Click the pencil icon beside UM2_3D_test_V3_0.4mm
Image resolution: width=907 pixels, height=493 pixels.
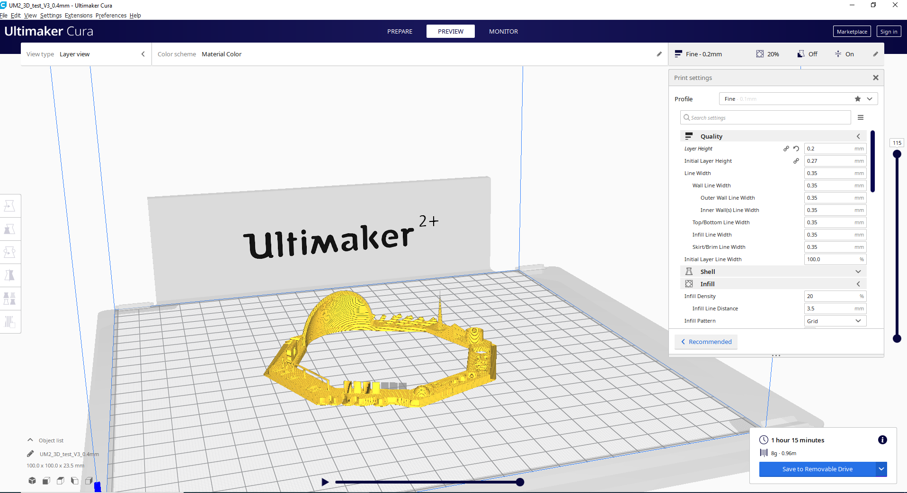[x=30, y=454]
